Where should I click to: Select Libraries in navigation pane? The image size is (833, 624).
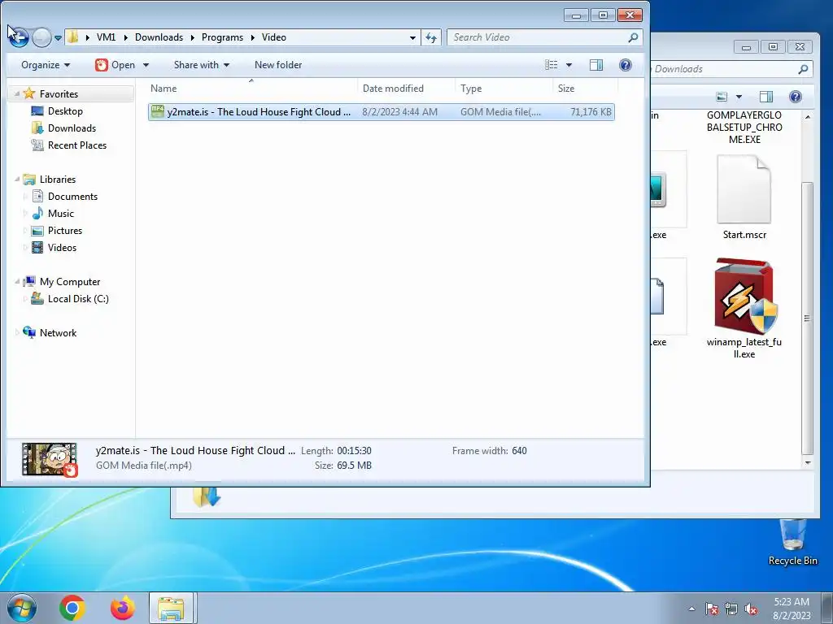58,180
